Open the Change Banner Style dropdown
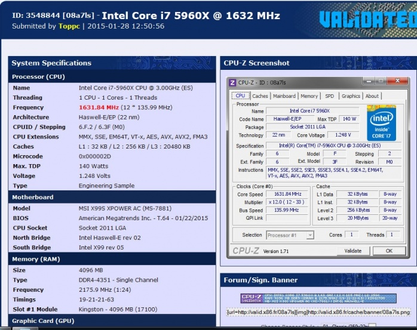The width and height of the screenshot is (417, 330). (x=348, y=325)
